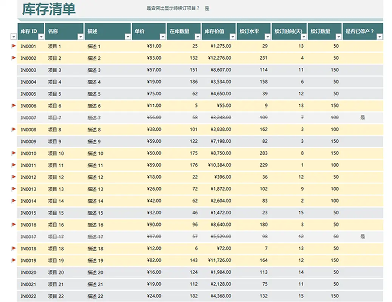Select inventory value ¥12,276.00

219,58
